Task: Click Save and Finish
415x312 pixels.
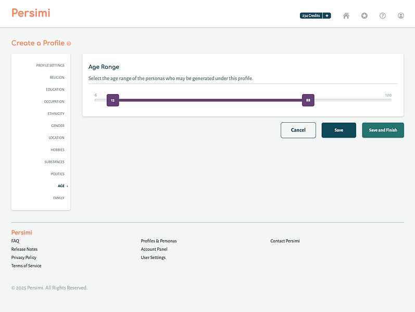Action: click(383, 130)
